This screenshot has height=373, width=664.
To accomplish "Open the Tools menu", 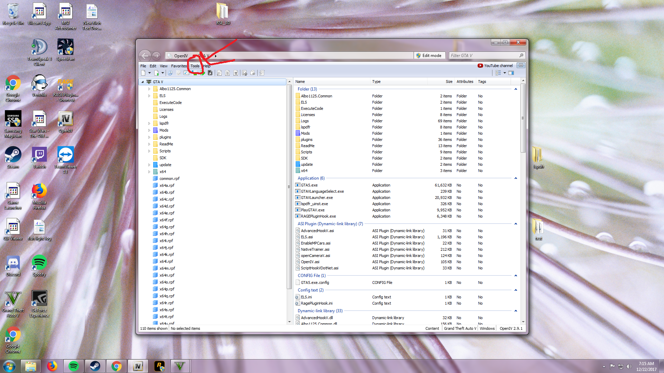I will click(195, 66).
